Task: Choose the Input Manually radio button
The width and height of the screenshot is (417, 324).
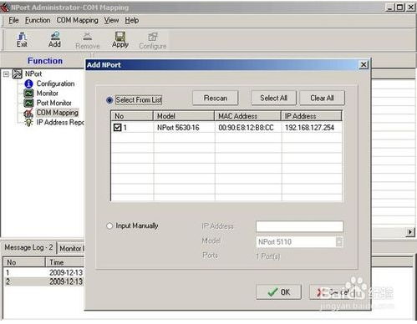Action: click(x=109, y=225)
